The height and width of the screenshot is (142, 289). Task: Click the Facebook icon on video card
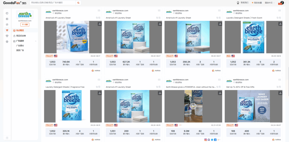[215, 140]
